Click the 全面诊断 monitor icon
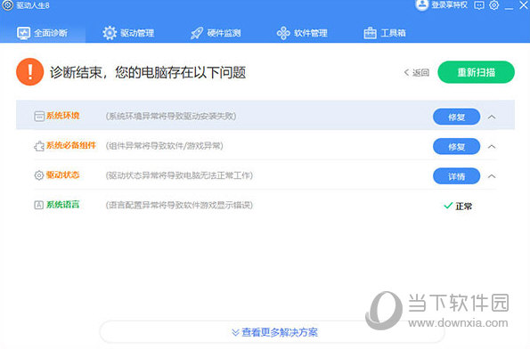530x349 pixels. tap(23, 33)
